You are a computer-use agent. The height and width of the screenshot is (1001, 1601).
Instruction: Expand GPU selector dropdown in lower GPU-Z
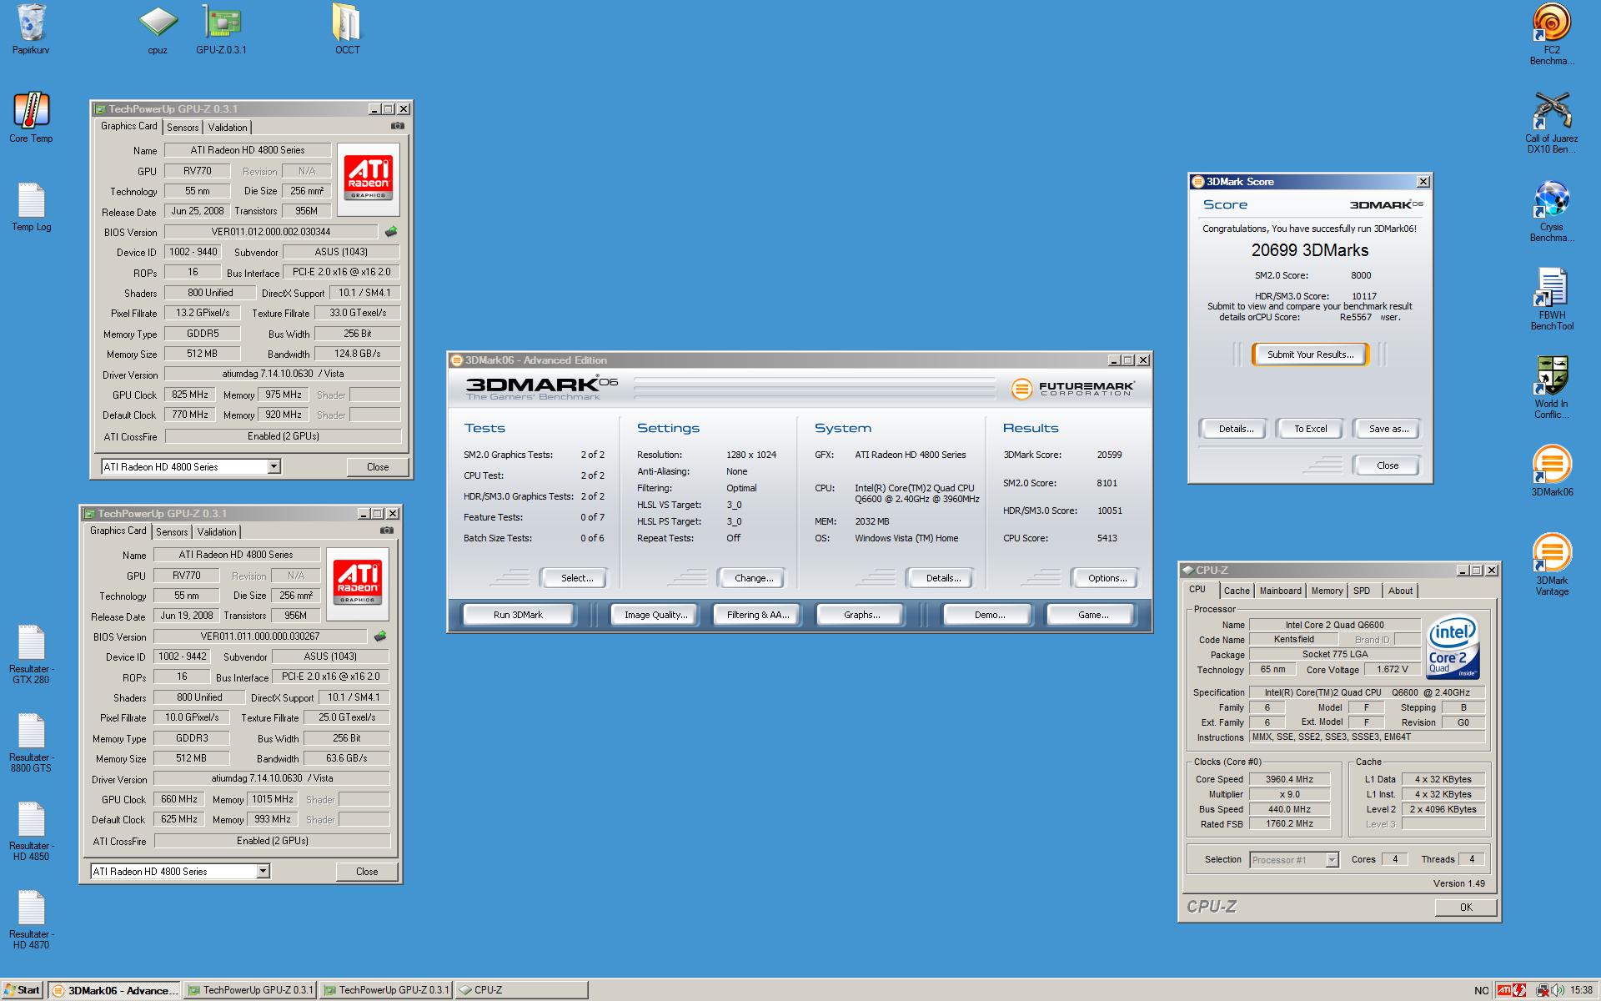coord(263,872)
